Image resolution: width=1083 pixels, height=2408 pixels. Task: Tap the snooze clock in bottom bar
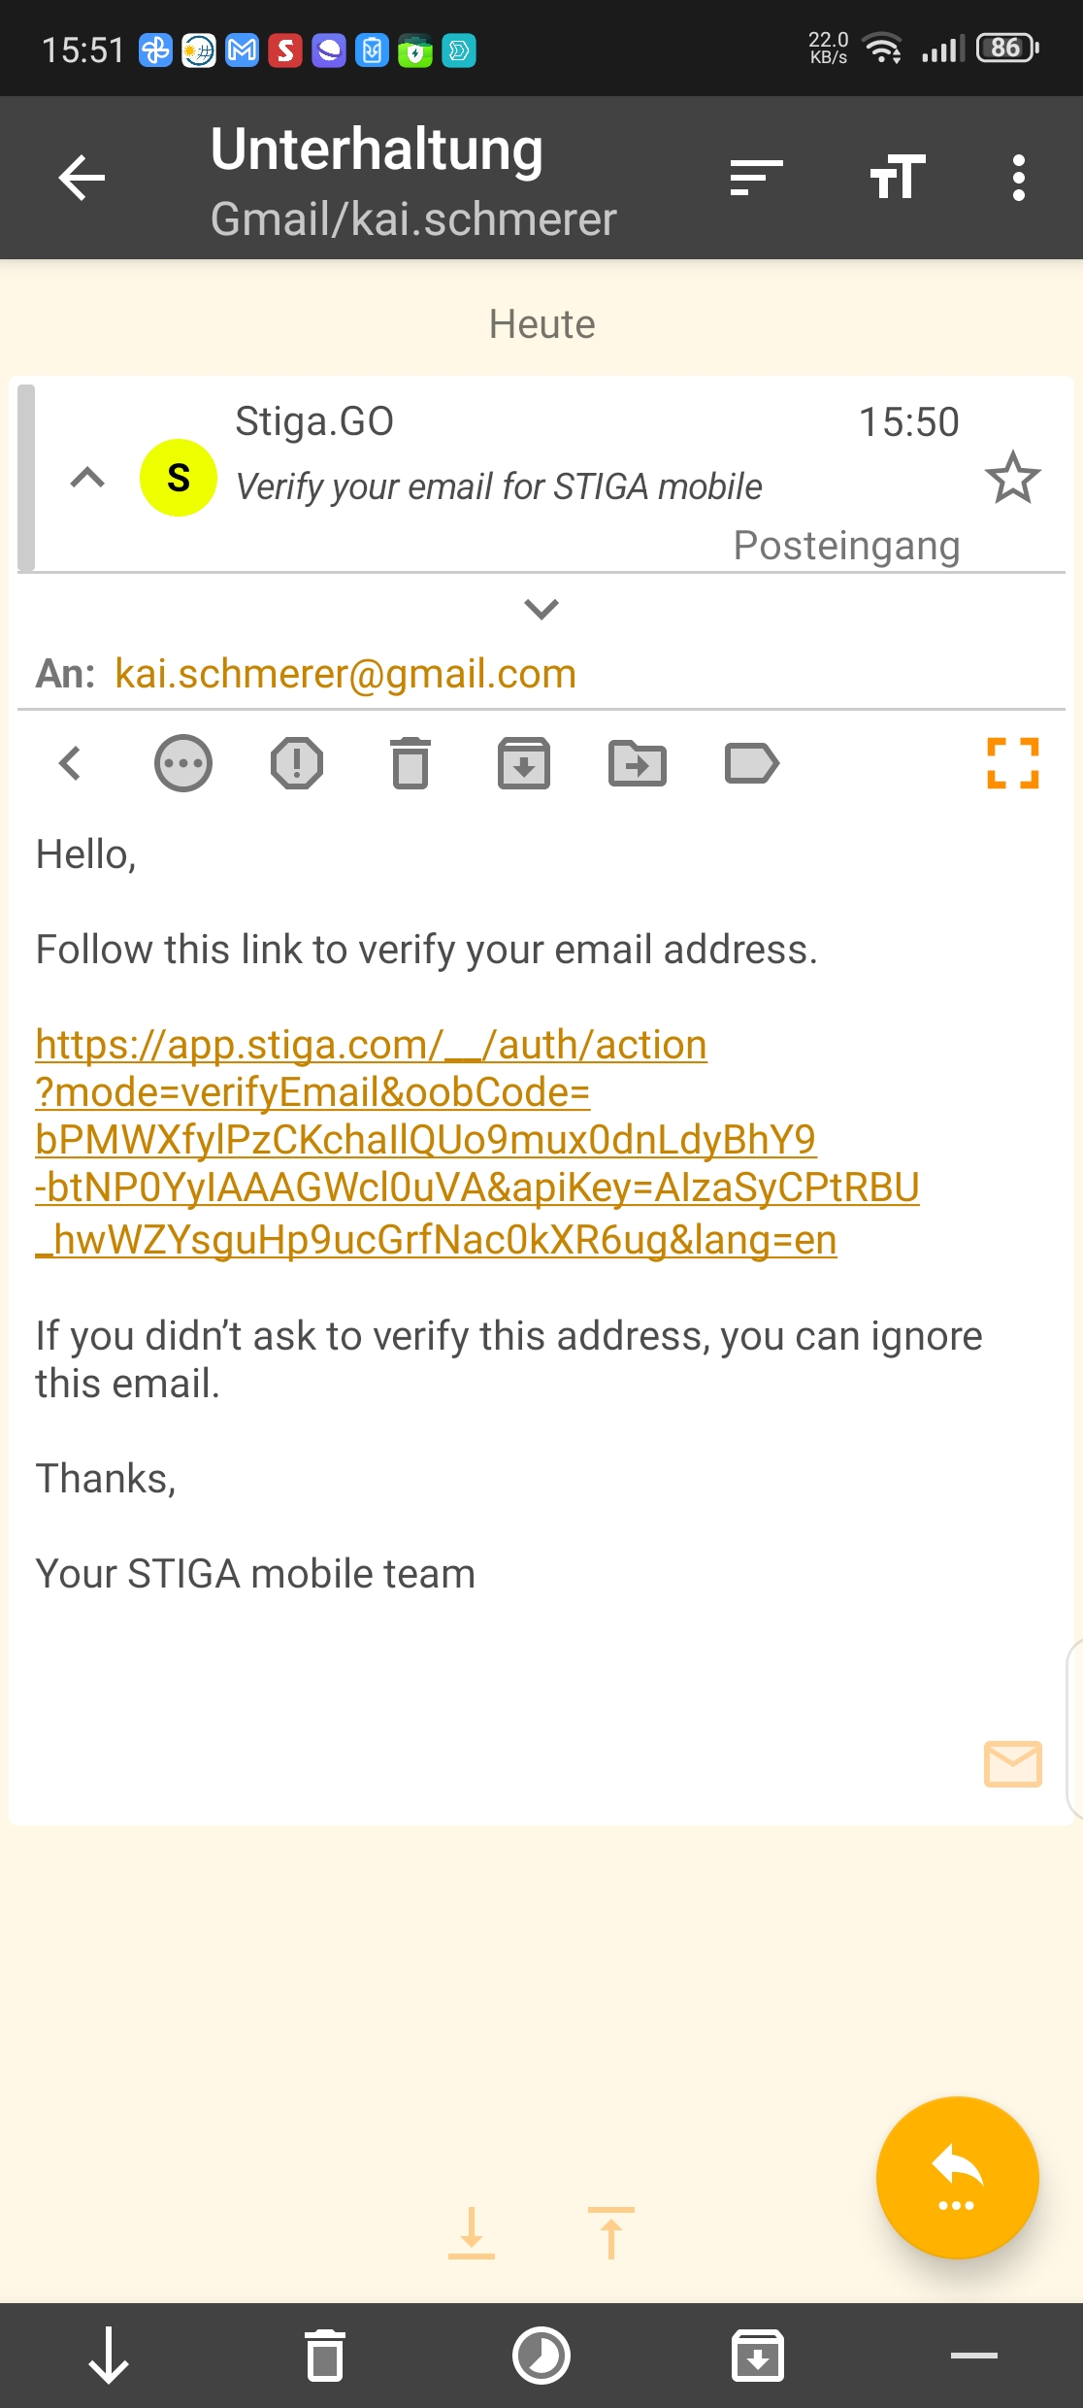pyautogui.click(x=541, y=2356)
